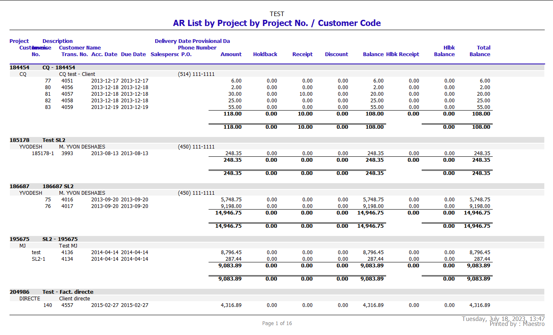Click transaction number 4557
The height and width of the screenshot is (335, 553).
click(x=67, y=305)
